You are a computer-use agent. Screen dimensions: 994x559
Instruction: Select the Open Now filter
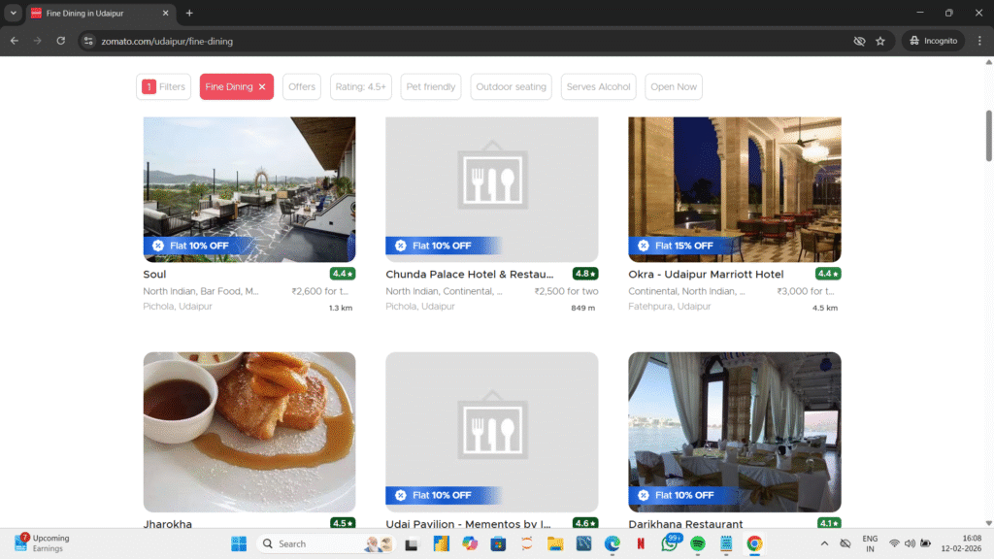[674, 87]
